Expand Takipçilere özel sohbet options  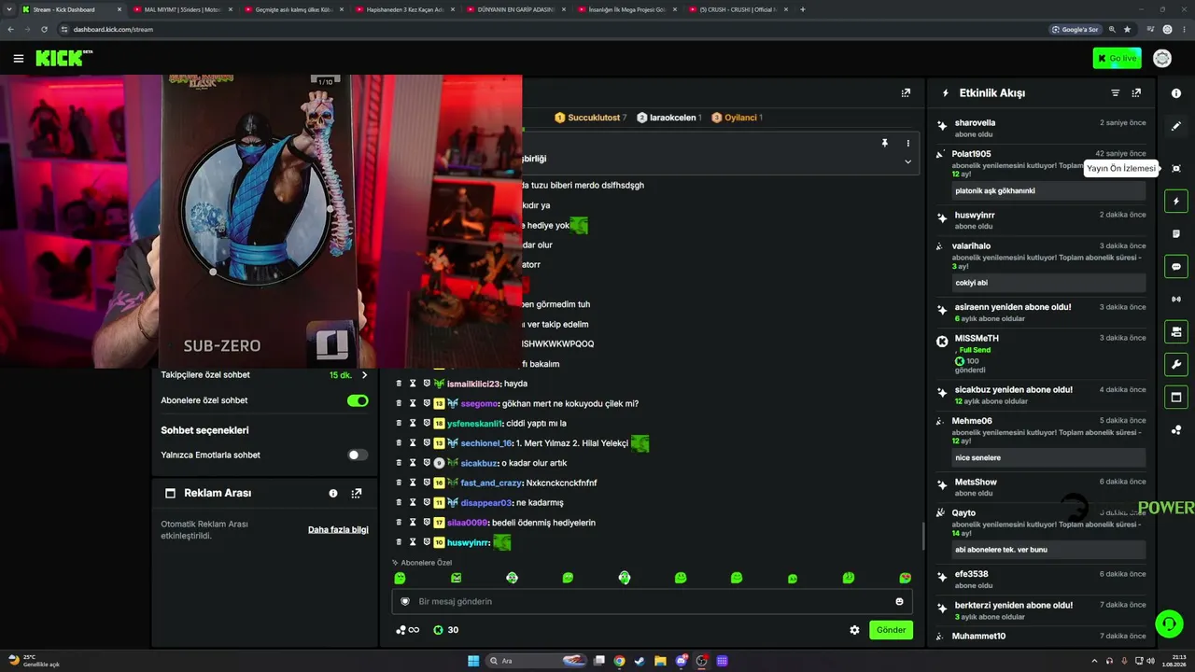click(364, 375)
